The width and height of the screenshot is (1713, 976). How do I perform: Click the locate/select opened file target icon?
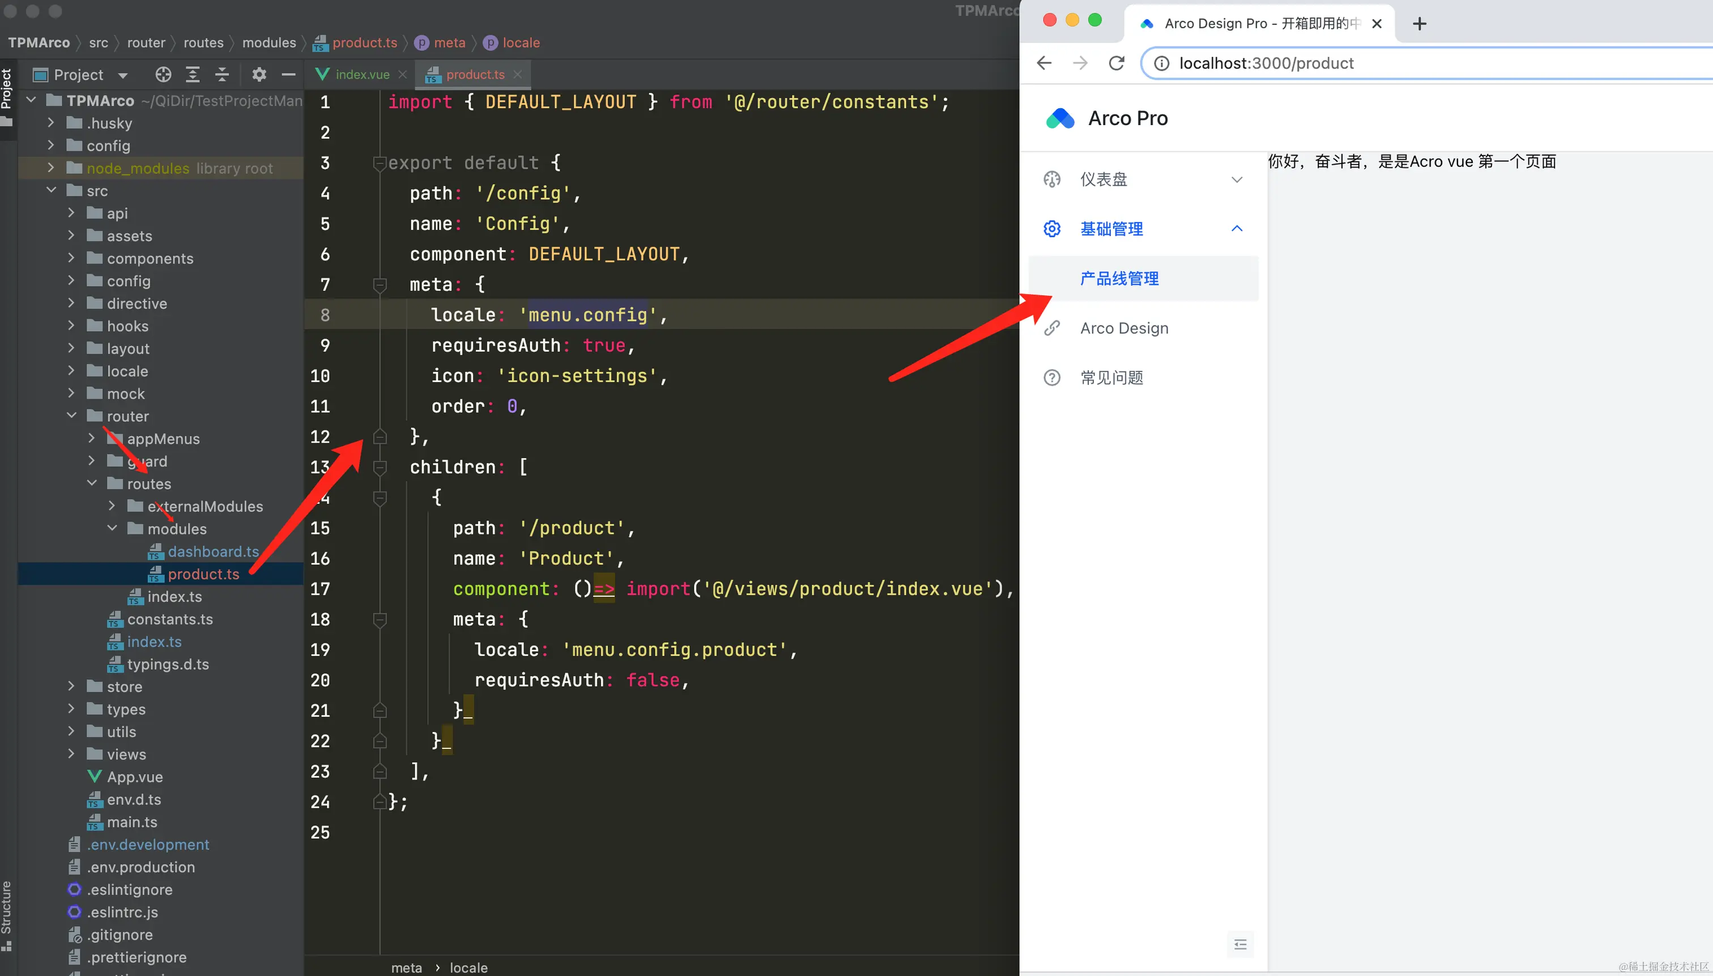tap(163, 74)
